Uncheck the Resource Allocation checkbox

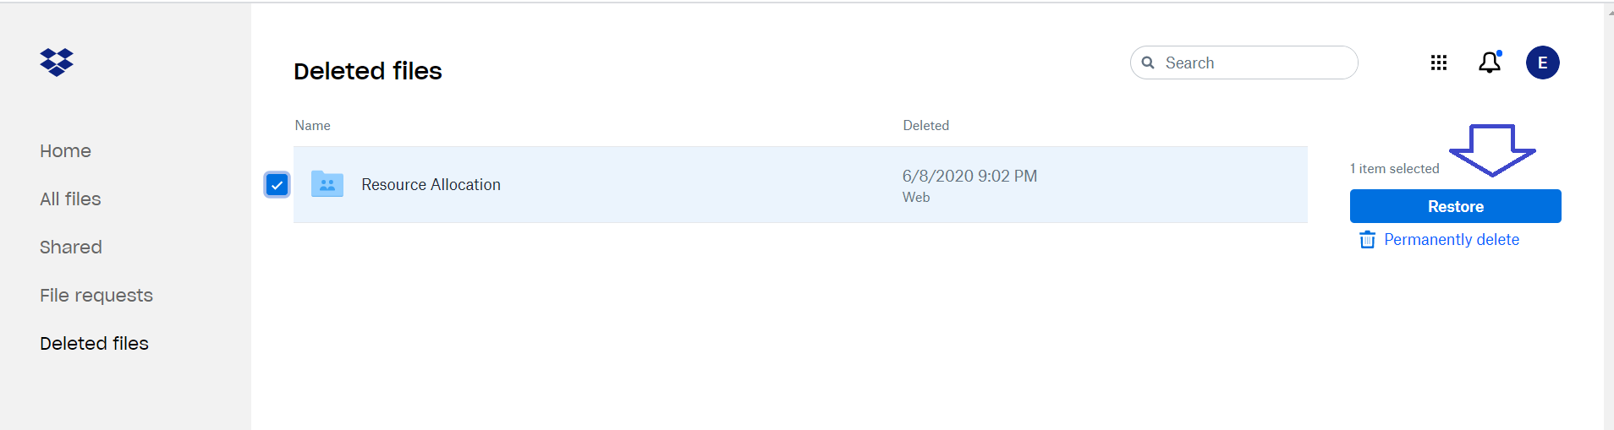(277, 184)
